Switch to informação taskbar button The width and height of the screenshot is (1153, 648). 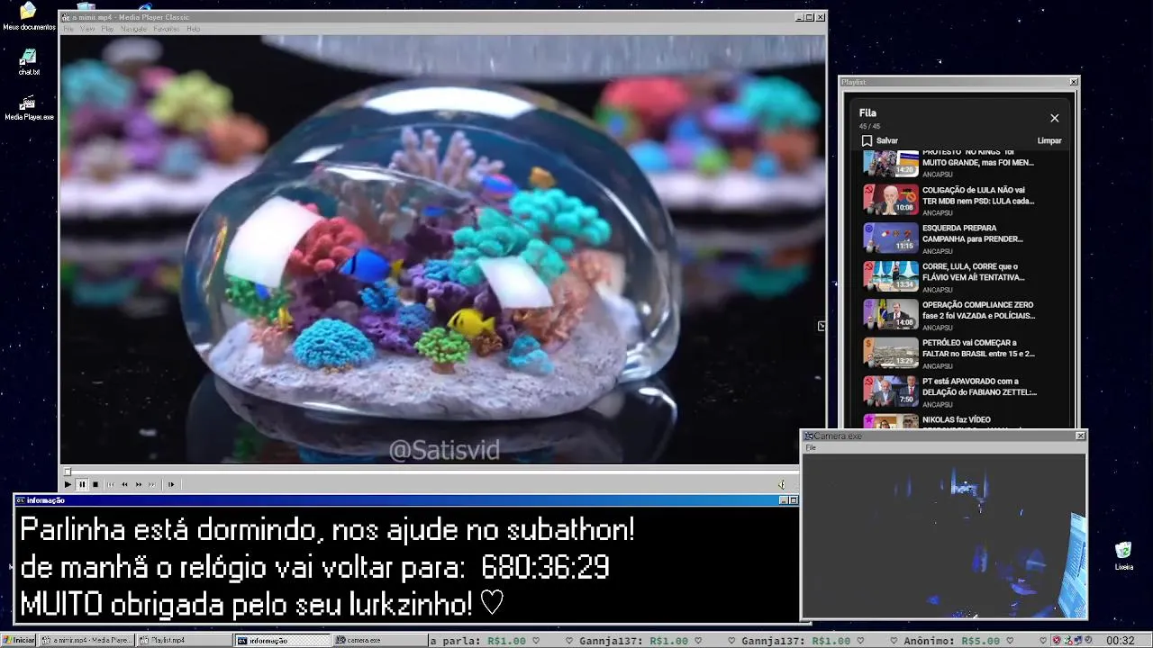pyautogui.click(x=282, y=641)
